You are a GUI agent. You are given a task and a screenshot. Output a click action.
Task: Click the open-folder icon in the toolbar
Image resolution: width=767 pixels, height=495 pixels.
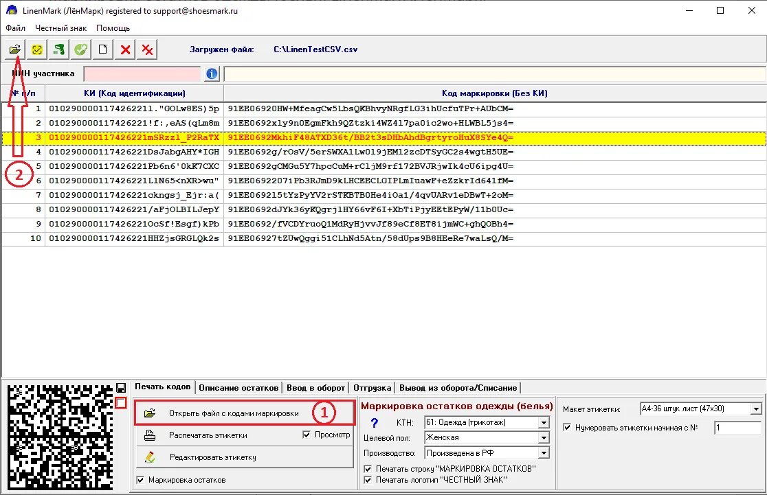point(14,49)
